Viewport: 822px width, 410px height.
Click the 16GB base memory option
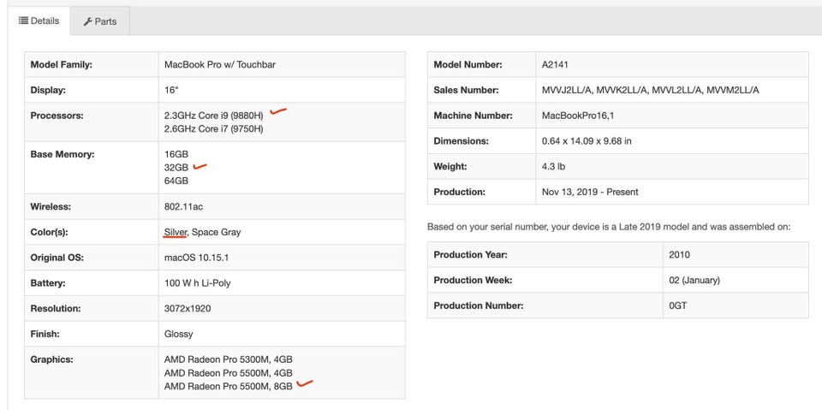176,155
